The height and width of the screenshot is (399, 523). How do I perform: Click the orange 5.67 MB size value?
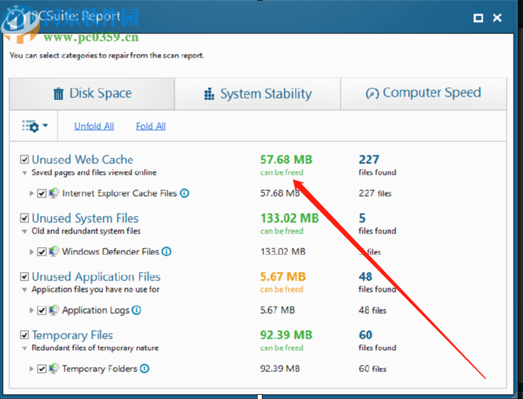point(283,277)
